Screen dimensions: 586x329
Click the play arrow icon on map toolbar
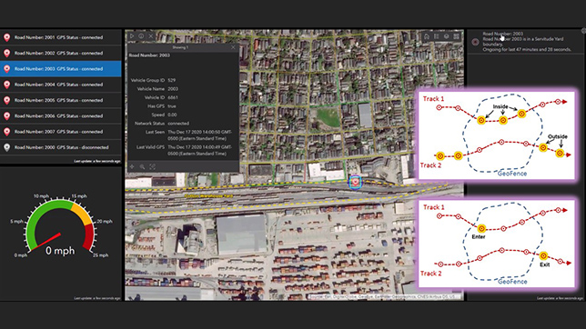click(132, 36)
